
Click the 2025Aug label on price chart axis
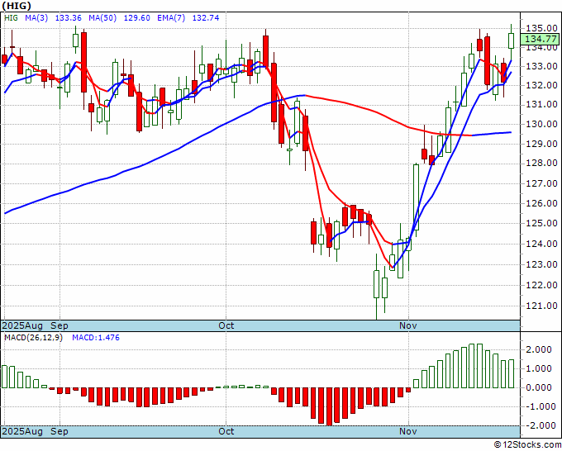click(x=22, y=325)
